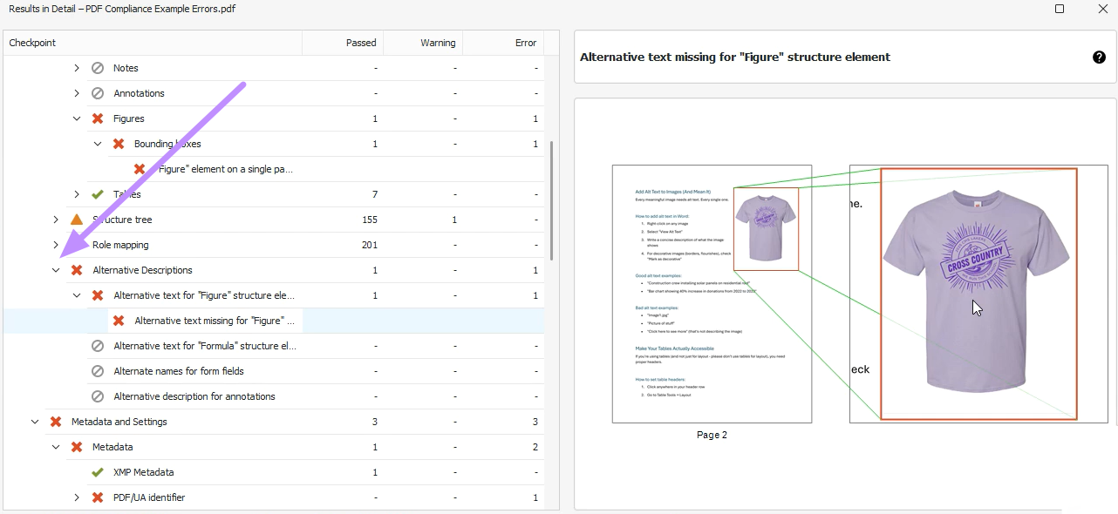Click red error icon beside Metadata and Settings
The height and width of the screenshot is (514, 1118).
pyautogui.click(x=56, y=422)
